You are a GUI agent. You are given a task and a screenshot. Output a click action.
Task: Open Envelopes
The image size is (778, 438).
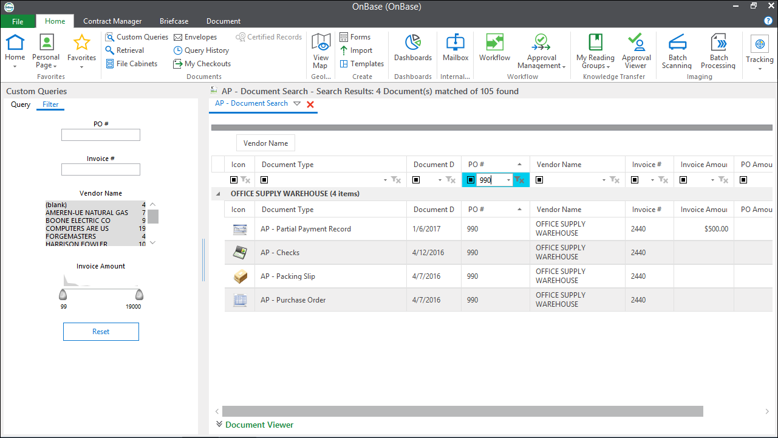[196, 37]
